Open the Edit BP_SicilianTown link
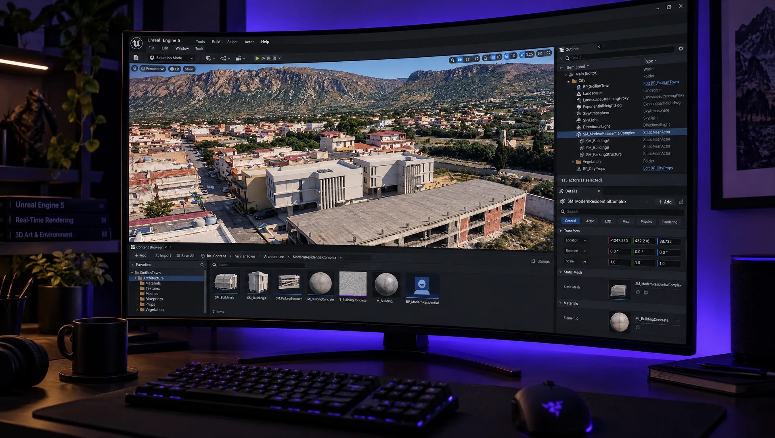 pyautogui.click(x=661, y=83)
